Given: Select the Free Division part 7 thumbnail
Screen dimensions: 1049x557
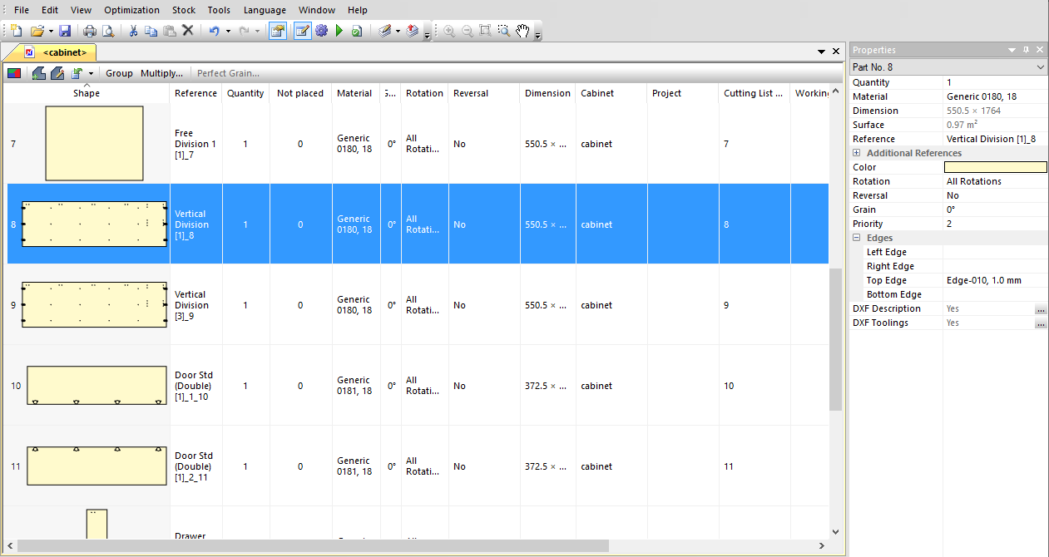Looking at the screenshot, I should (94, 144).
